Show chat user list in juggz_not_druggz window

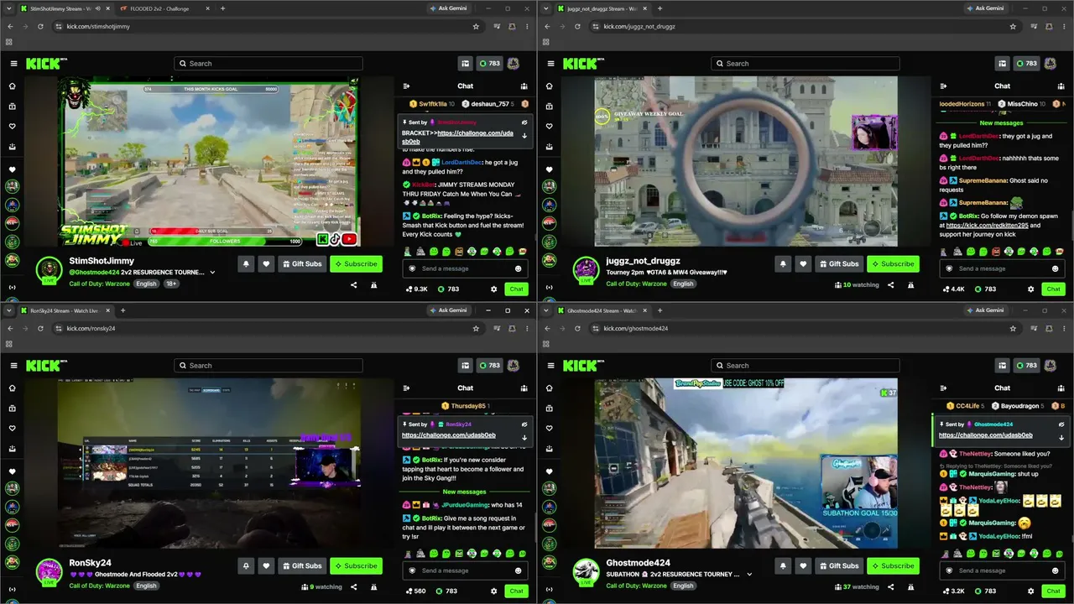coord(1061,86)
